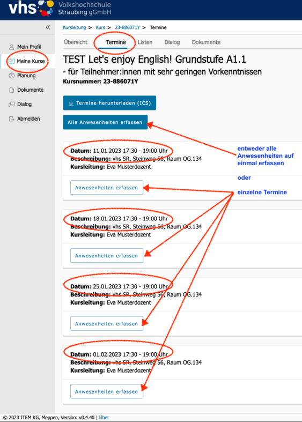Click the vhs Straubing logo
This screenshot has width=302, height=422.
tap(60, 9)
